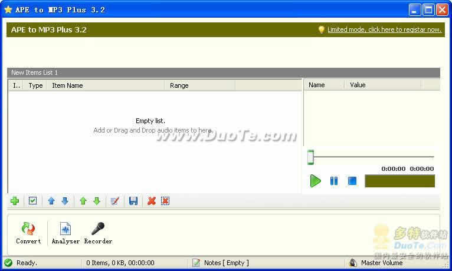Open the Convert tool
The height and width of the screenshot is (271, 452).
tap(28, 233)
